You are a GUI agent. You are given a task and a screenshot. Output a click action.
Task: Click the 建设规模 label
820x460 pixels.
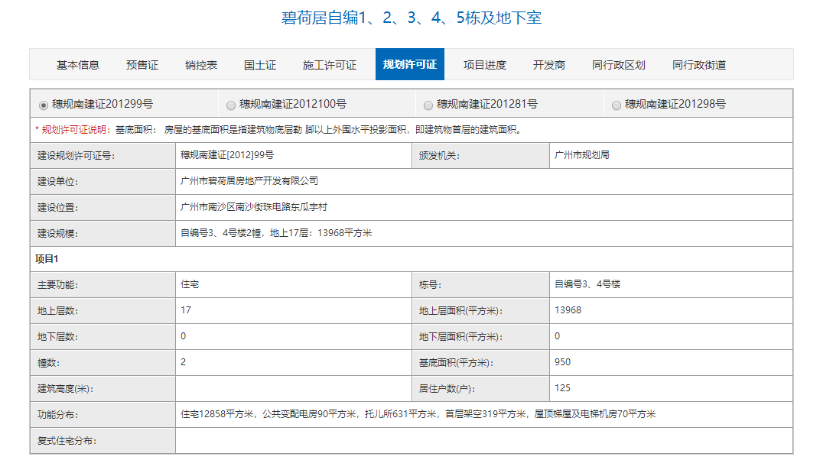pyautogui.click(x=57, y=233)
